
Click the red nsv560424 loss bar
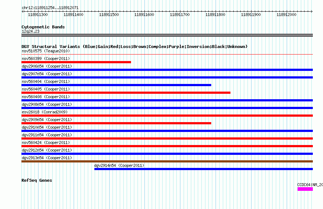[167, 146]
